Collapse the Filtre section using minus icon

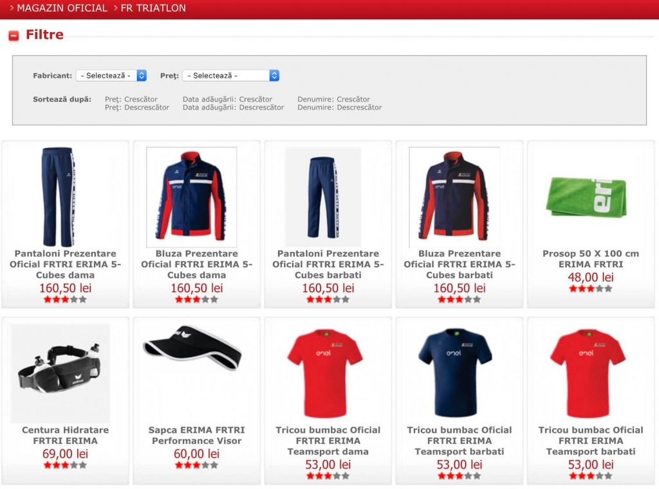click(14, 35)
